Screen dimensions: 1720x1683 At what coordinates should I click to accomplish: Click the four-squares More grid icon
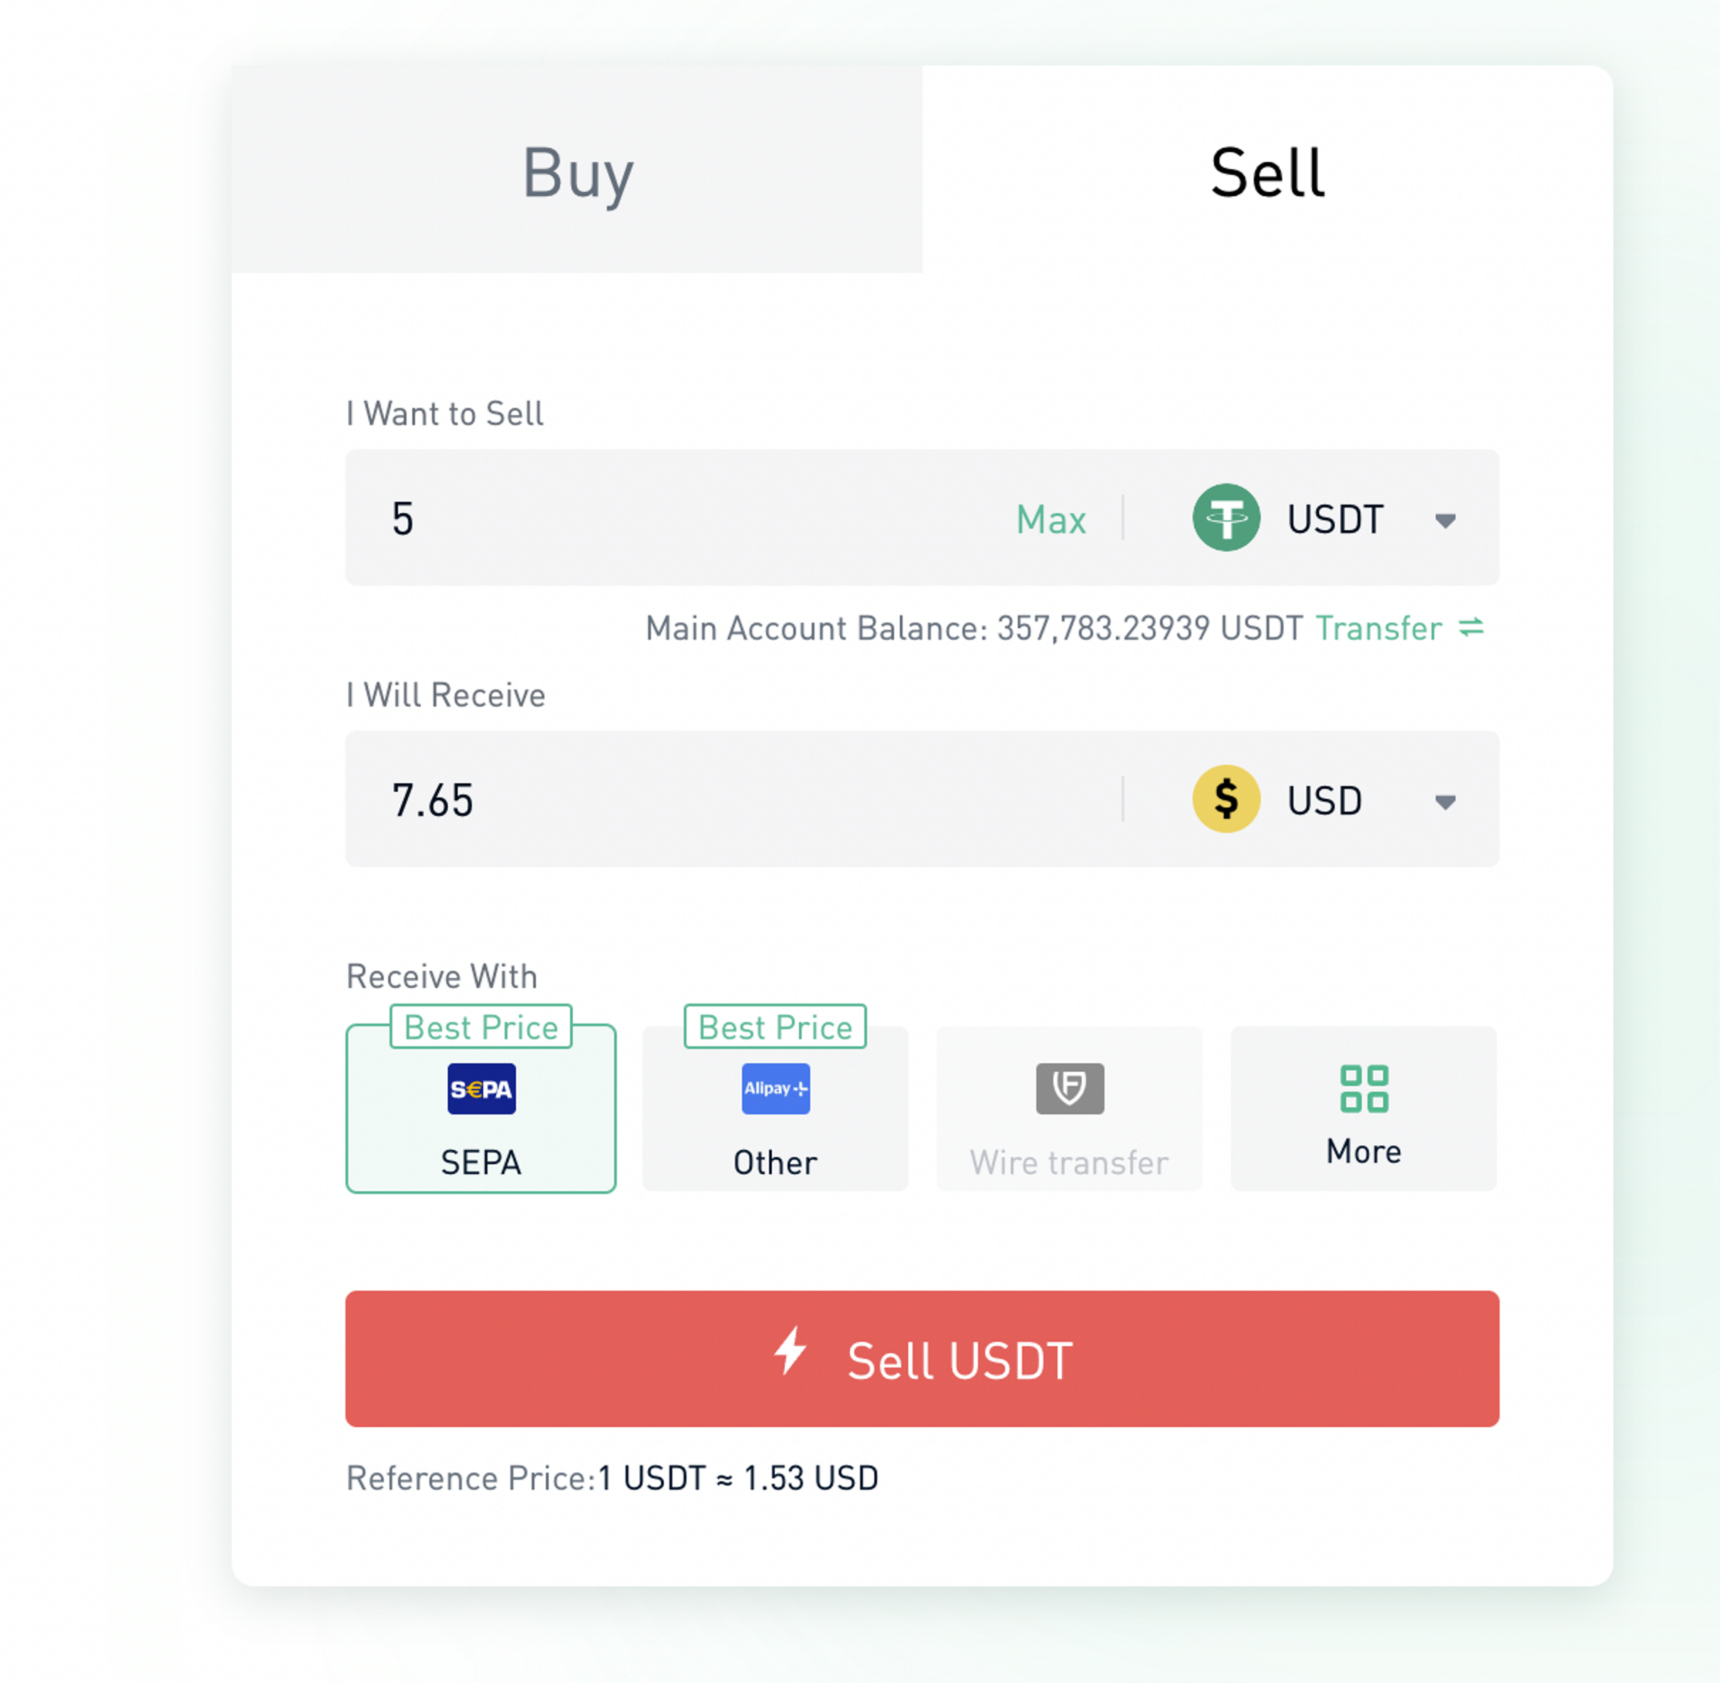click(1364, 1089)
